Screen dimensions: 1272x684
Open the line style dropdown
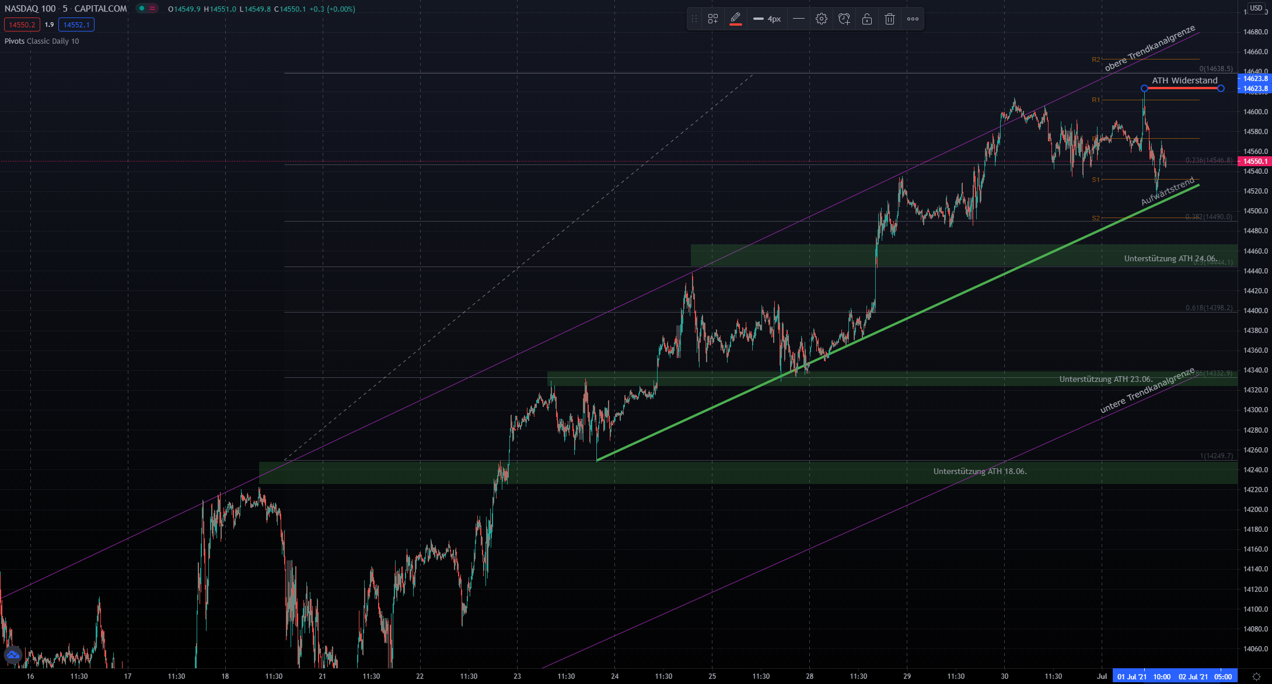(x=798, y=19)
